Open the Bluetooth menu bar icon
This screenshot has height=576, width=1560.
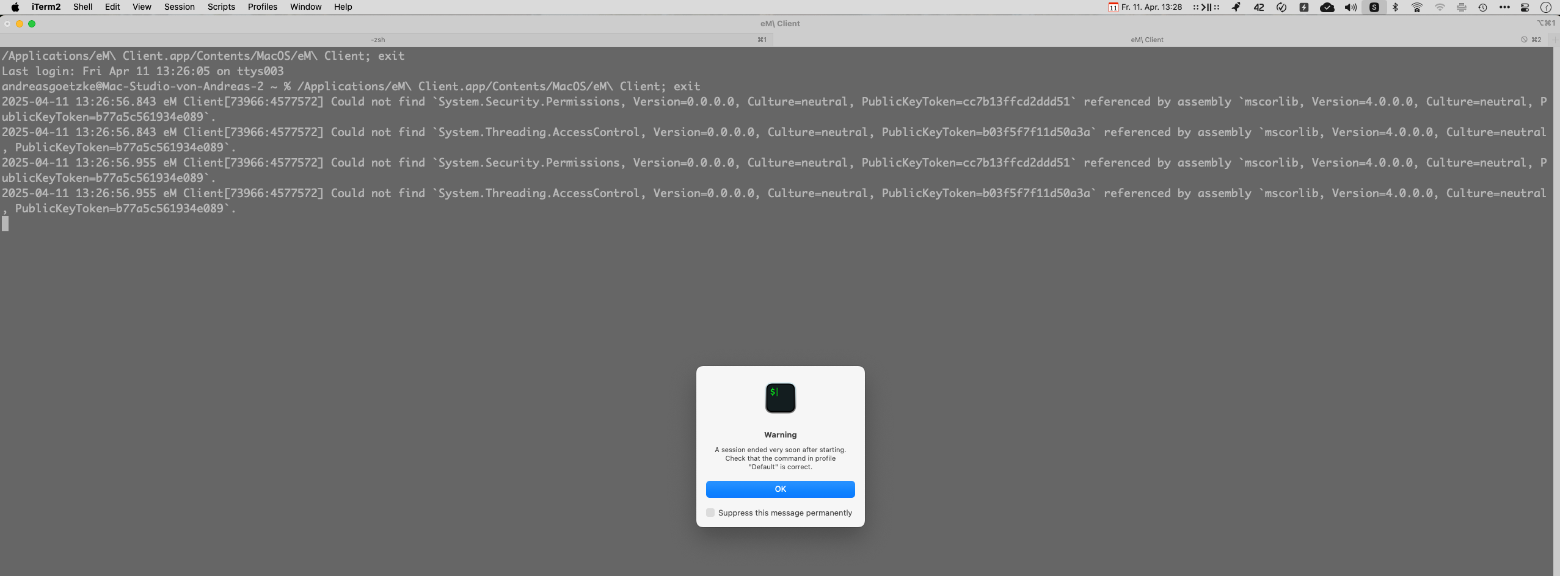click(1395, 7)
